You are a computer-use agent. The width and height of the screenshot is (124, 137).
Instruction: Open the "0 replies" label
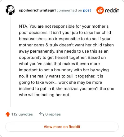coord(53,114)
